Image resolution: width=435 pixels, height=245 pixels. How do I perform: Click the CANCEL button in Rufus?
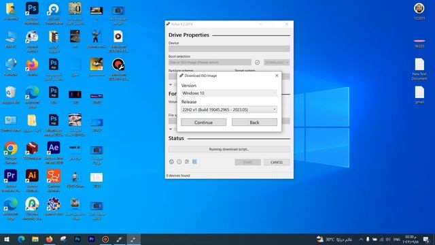pos(277,162)
